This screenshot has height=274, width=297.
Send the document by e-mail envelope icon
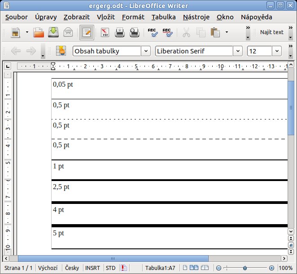click(x=68, y=32)
